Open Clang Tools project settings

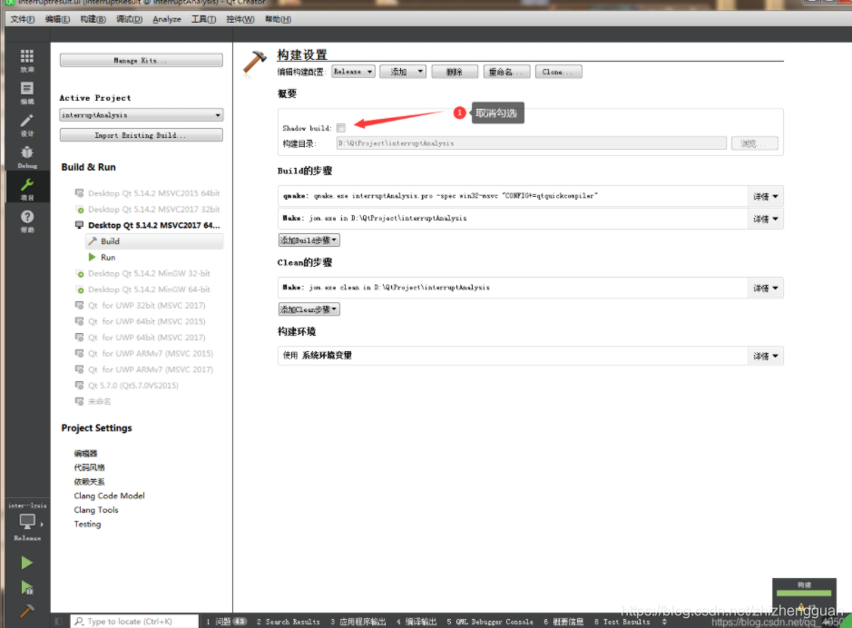click(x=96, y=510)
